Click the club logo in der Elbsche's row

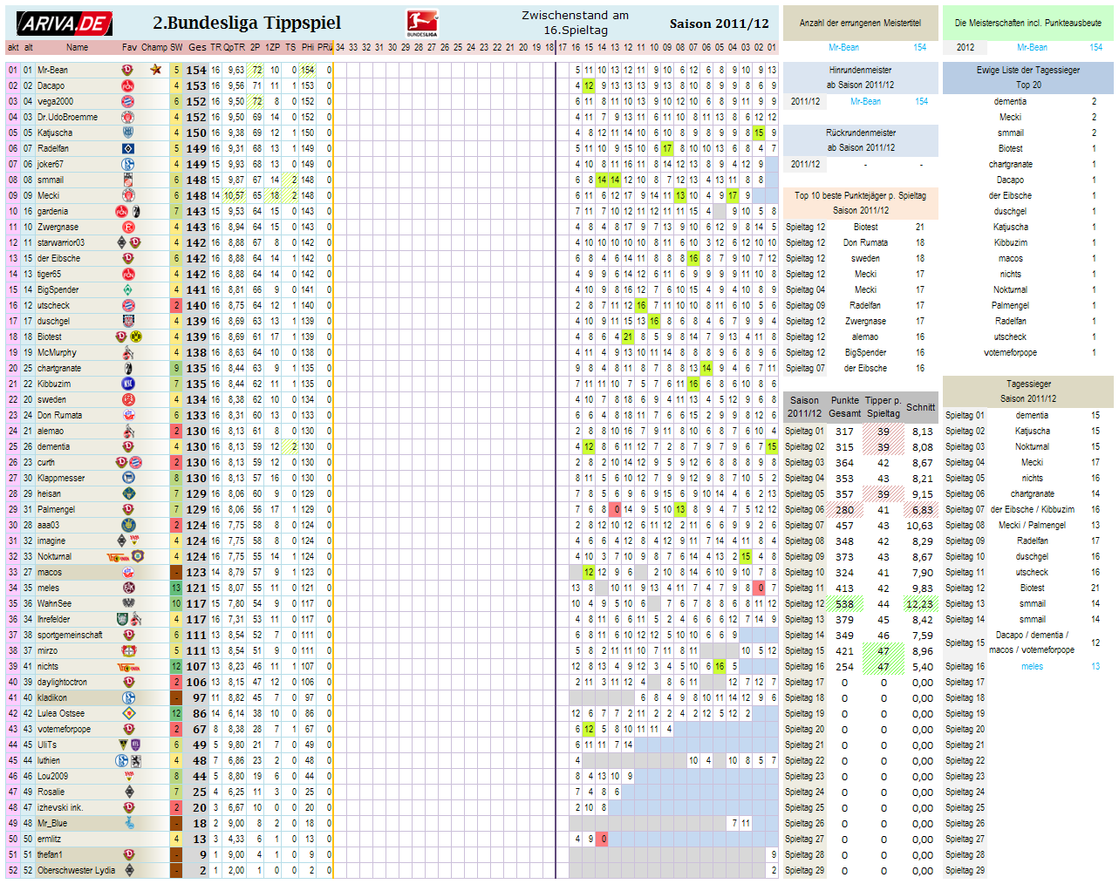127,258
